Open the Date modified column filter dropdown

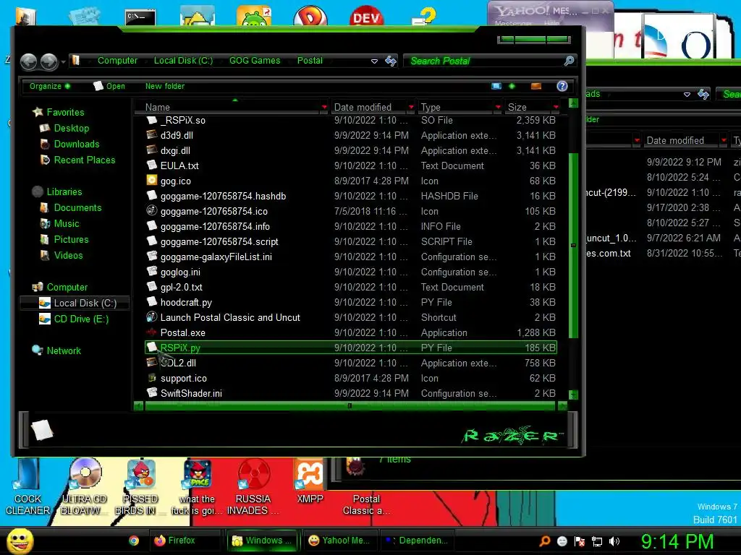tap(411, 107)
